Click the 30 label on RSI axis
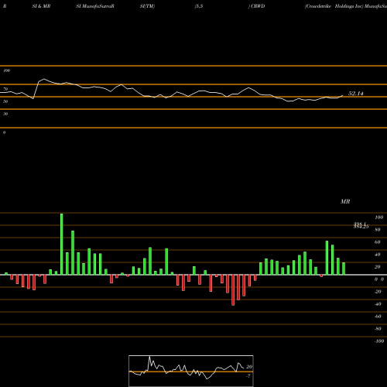 tap(5, 114)
